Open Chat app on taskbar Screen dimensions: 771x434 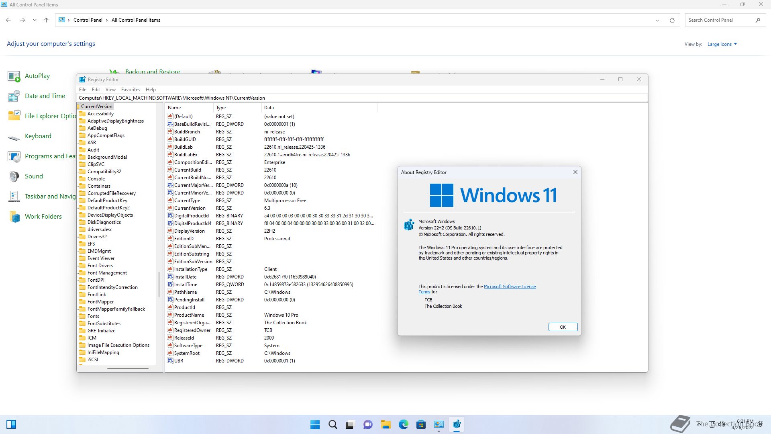[x=368, y=424]
